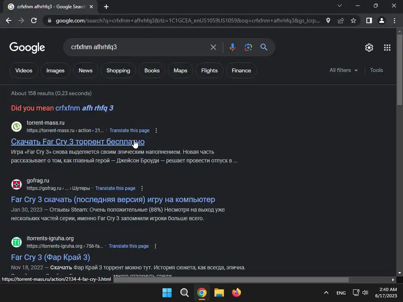
Task: Translate the itorrents-igruha.org page
Action: [129, 246]
